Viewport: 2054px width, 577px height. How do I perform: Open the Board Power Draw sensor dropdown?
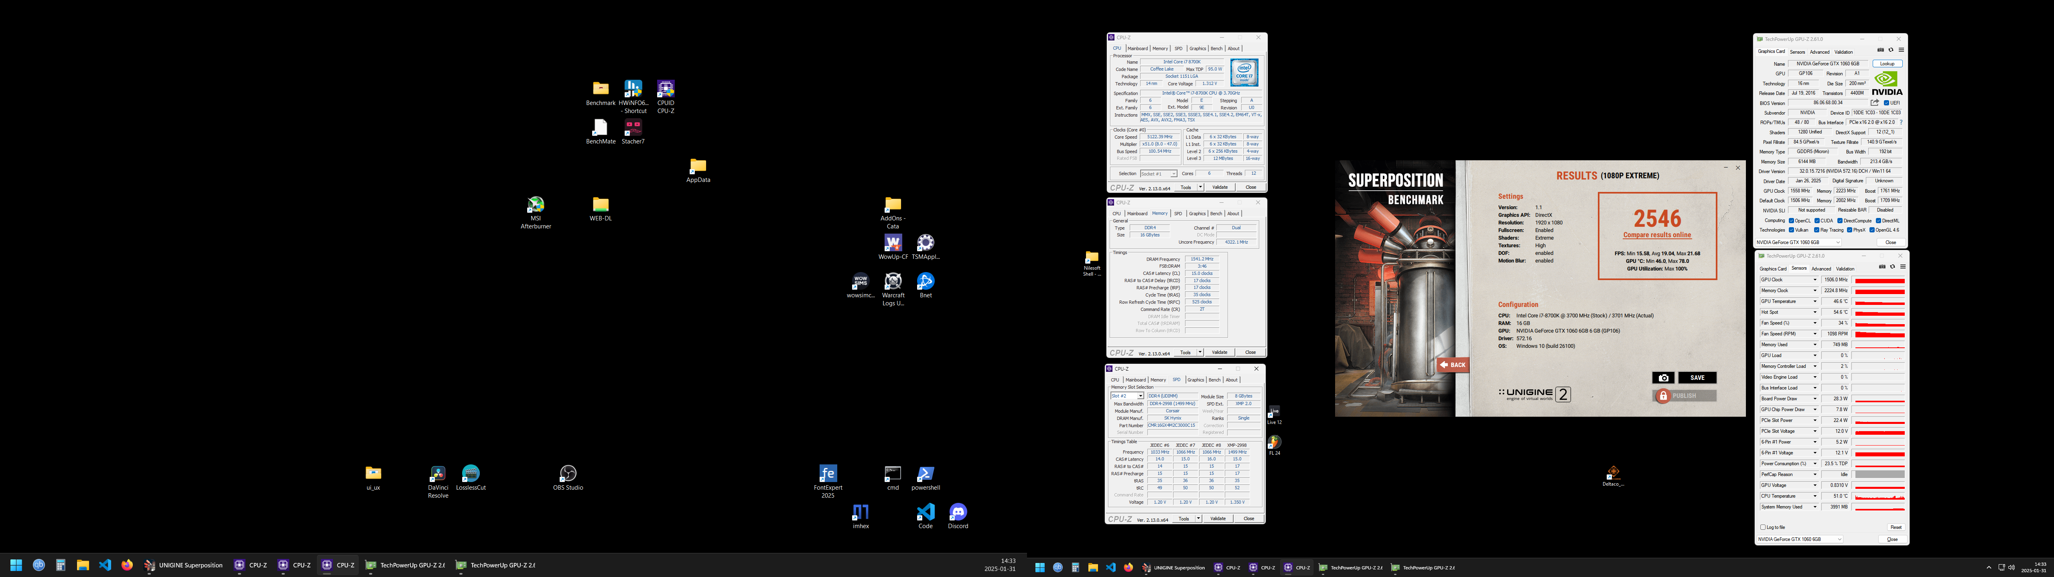click(x=1816, y=398)
